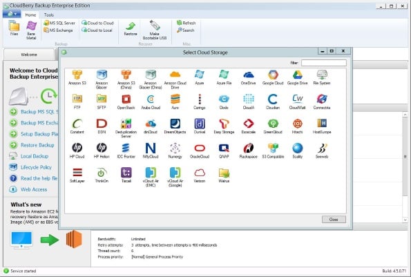Open the Home ribbon tab

[x=30, y=15]
